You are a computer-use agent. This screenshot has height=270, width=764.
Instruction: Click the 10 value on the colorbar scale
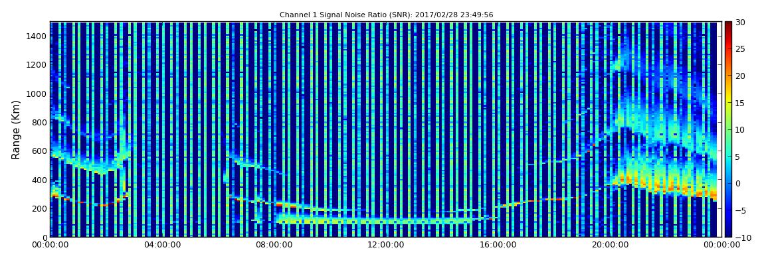coord(741,129)
